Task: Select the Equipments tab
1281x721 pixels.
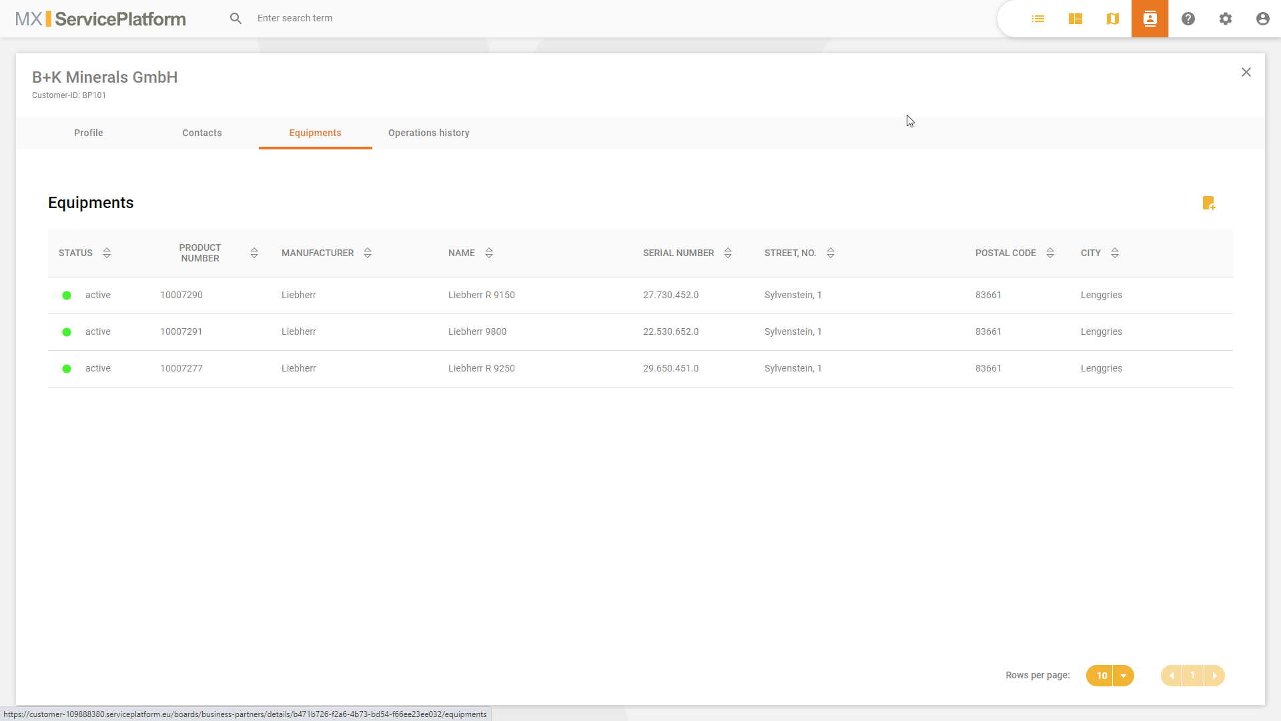Action: point(316,133)
